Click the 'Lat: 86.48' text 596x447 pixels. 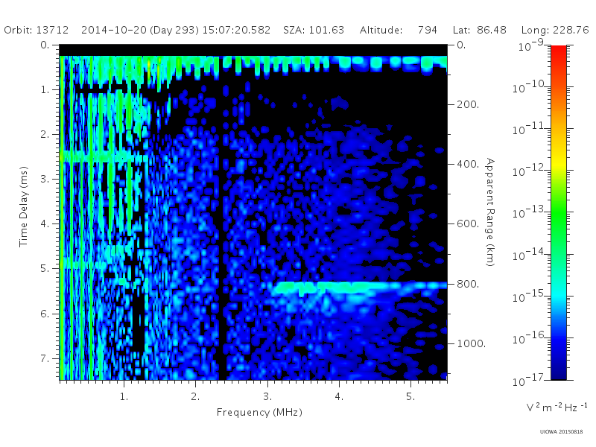479,30
